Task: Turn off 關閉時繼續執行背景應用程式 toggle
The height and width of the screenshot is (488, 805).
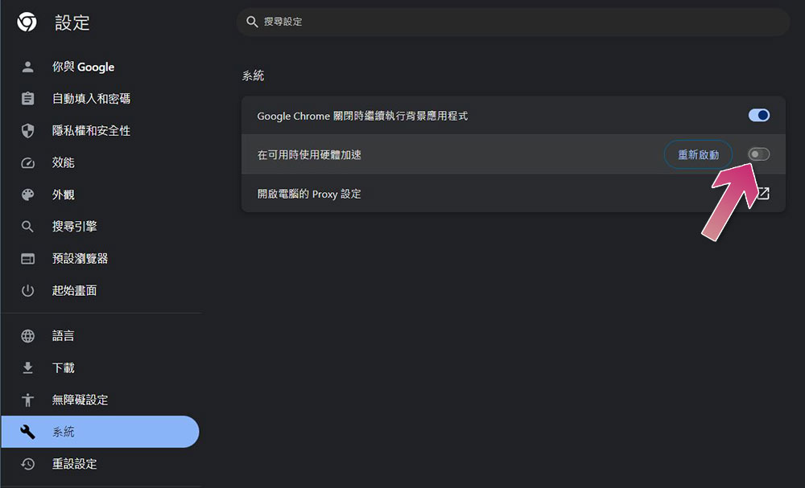Action: coord(759,115)
